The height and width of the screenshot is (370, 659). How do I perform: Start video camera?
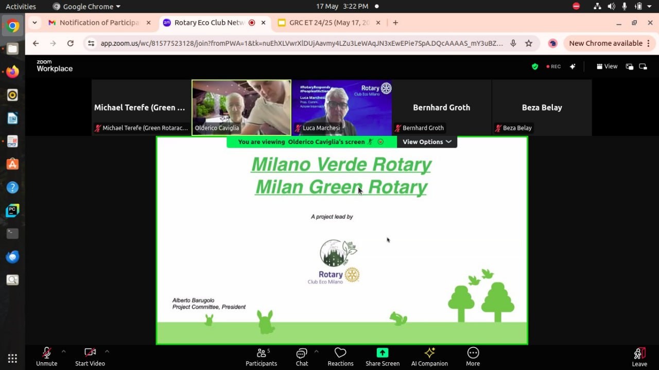tap(90, 357)
